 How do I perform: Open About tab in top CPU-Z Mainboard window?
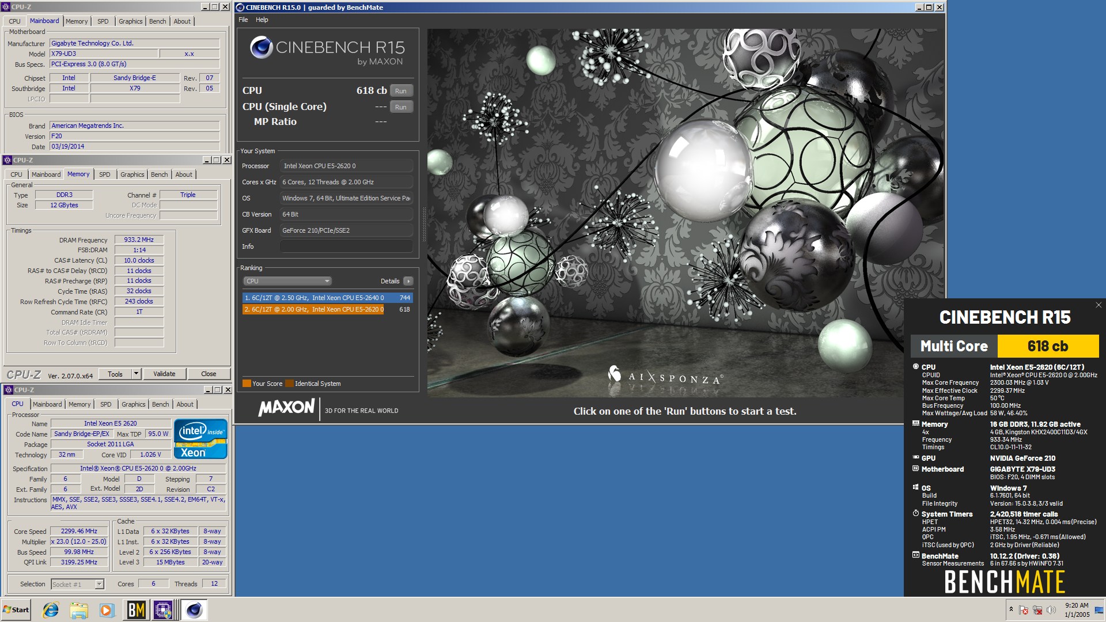pyautogui.click(x=182, y=21)
